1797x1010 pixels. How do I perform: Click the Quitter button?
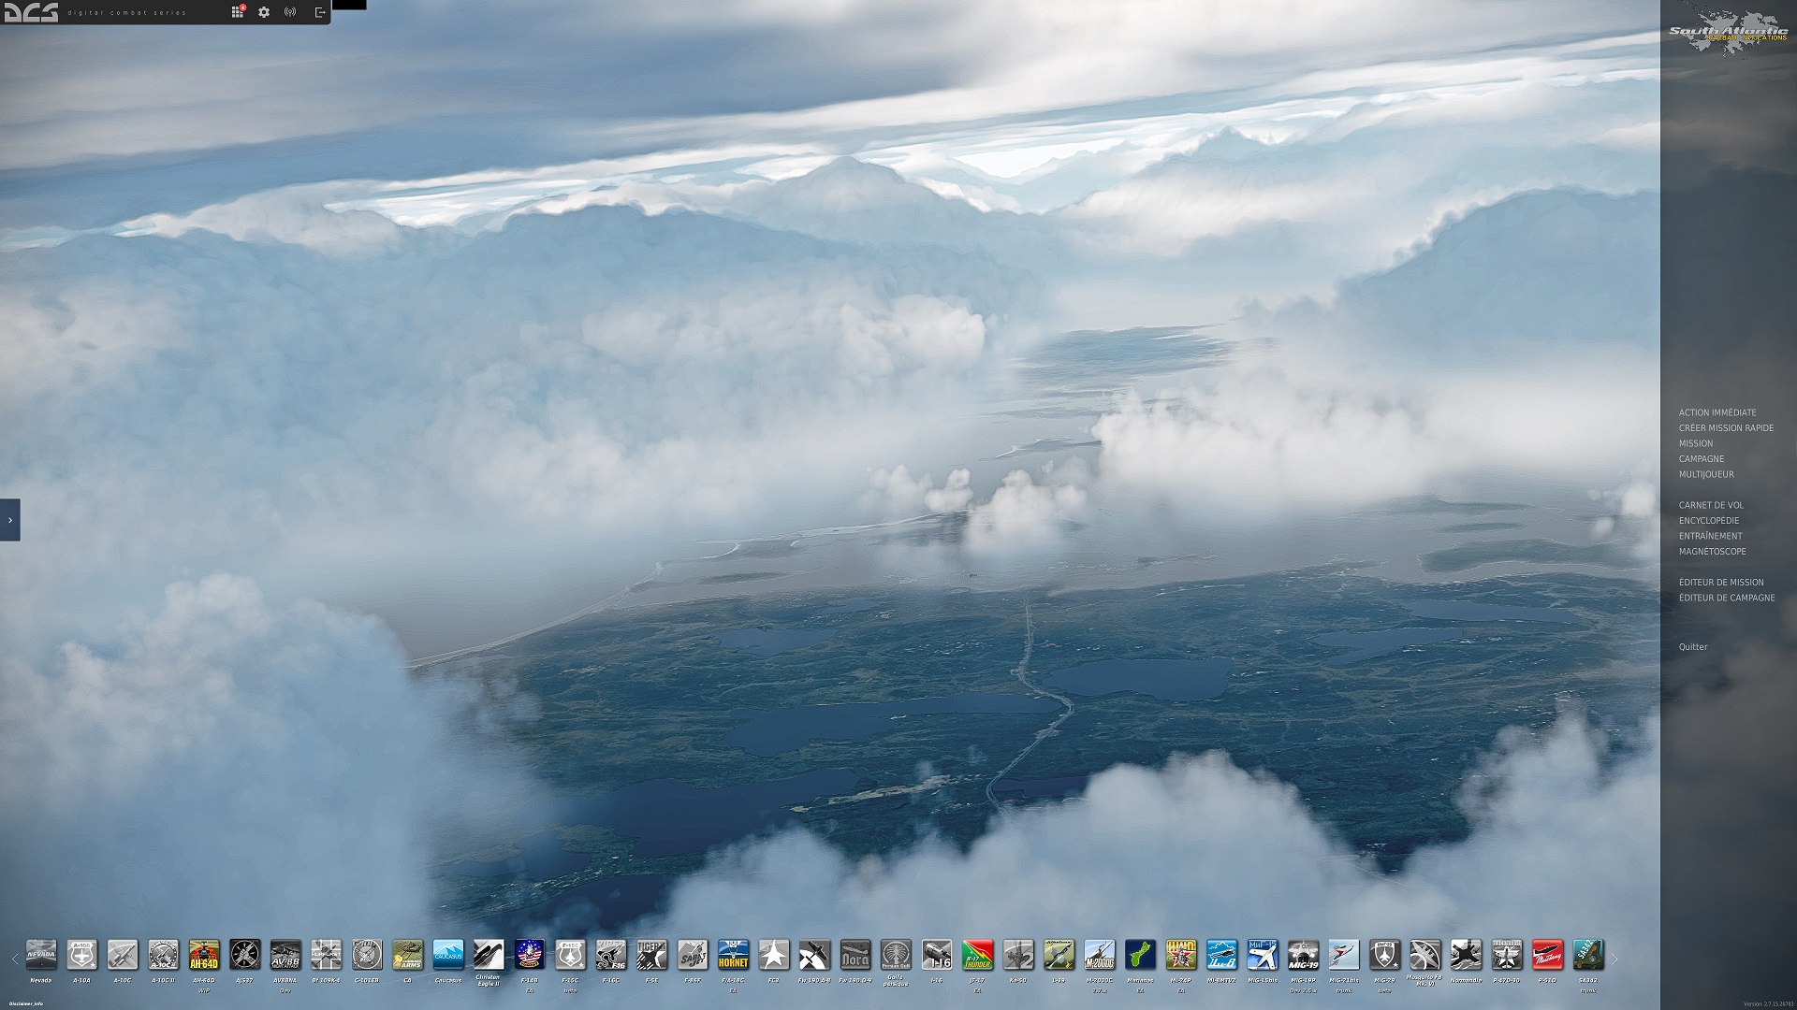click(x=1692, y=647)
